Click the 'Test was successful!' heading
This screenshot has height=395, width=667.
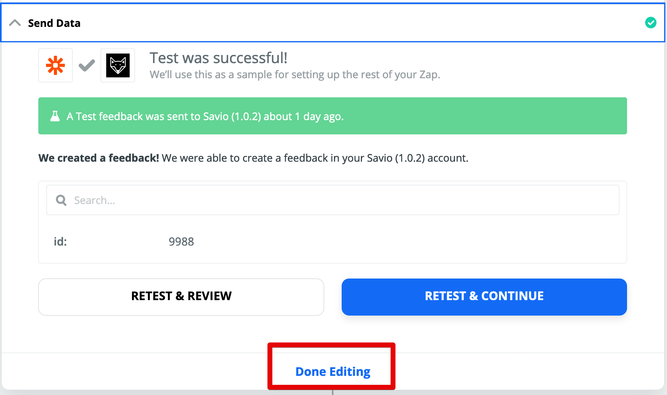tap(219, 58)
